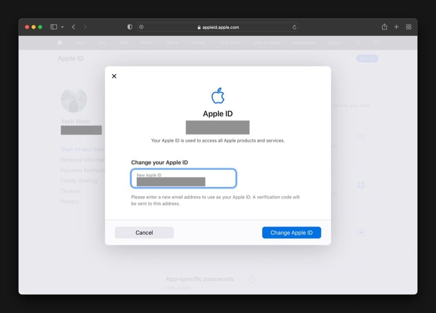The width and height of the screenshot is (436, 313).
Task: Open the Safari share menu icon
Action: tap(384, 27)
